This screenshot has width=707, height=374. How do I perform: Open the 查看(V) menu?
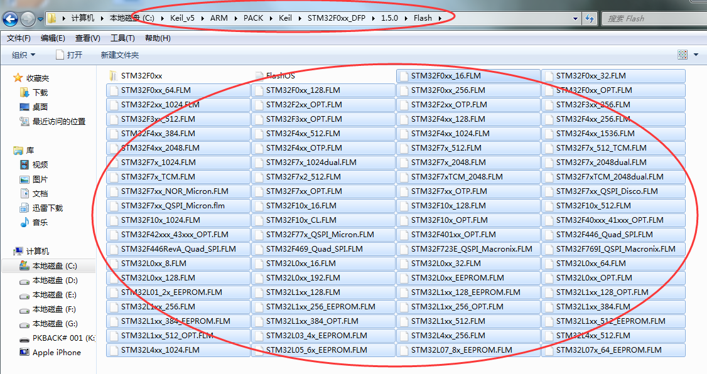point(87,38)
